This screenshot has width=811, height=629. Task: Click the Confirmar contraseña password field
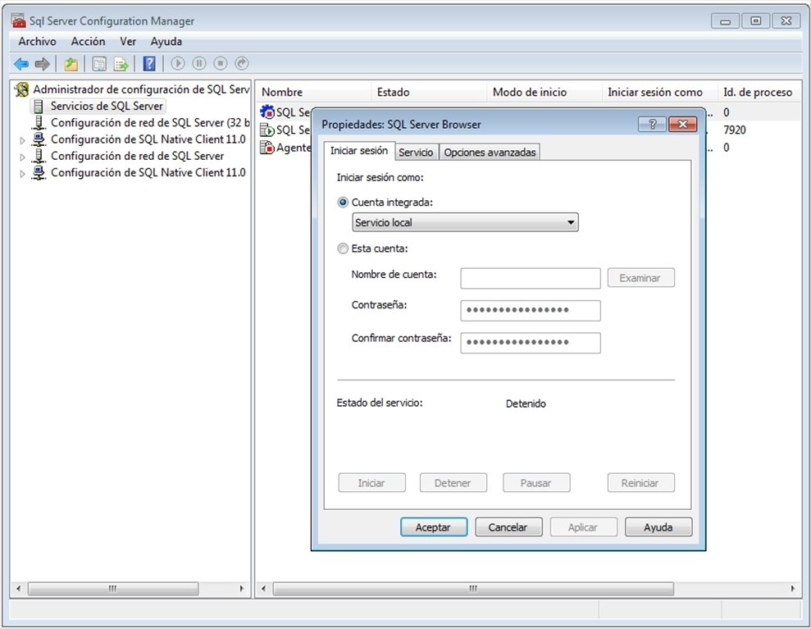coord(531,343)
